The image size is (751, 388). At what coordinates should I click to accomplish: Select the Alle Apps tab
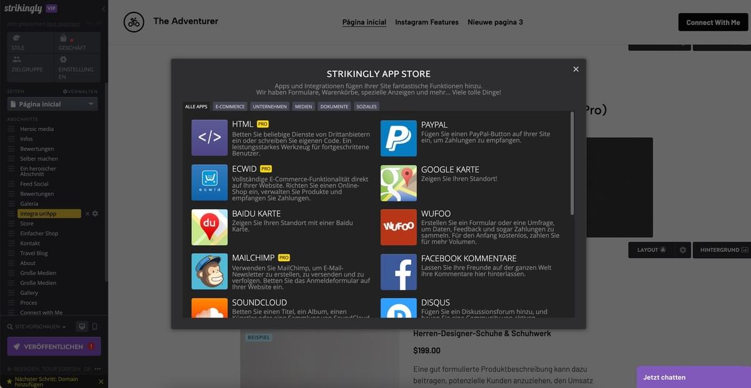[196, 107]
